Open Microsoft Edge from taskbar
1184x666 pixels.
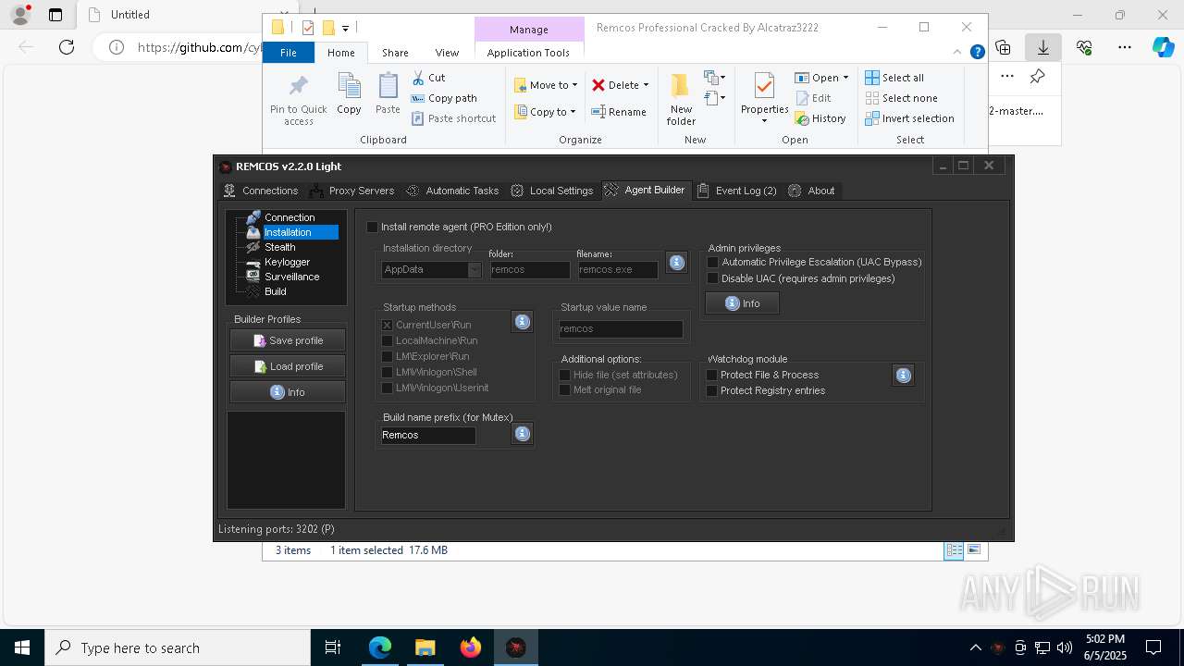click(x=380, y=647)
